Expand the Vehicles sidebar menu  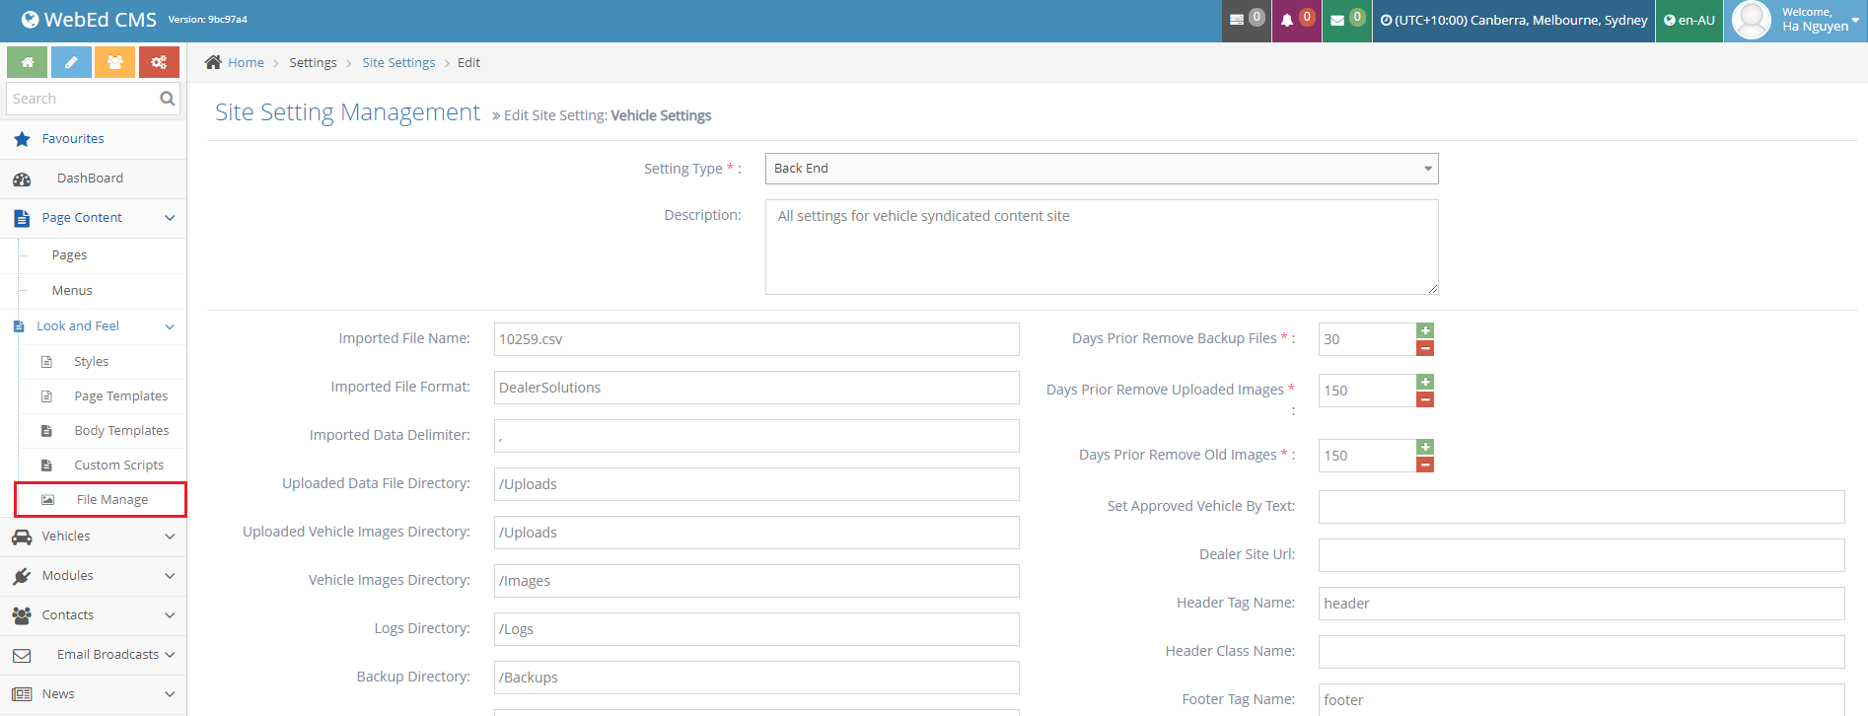pyautogui.click(x=94, y=537)
